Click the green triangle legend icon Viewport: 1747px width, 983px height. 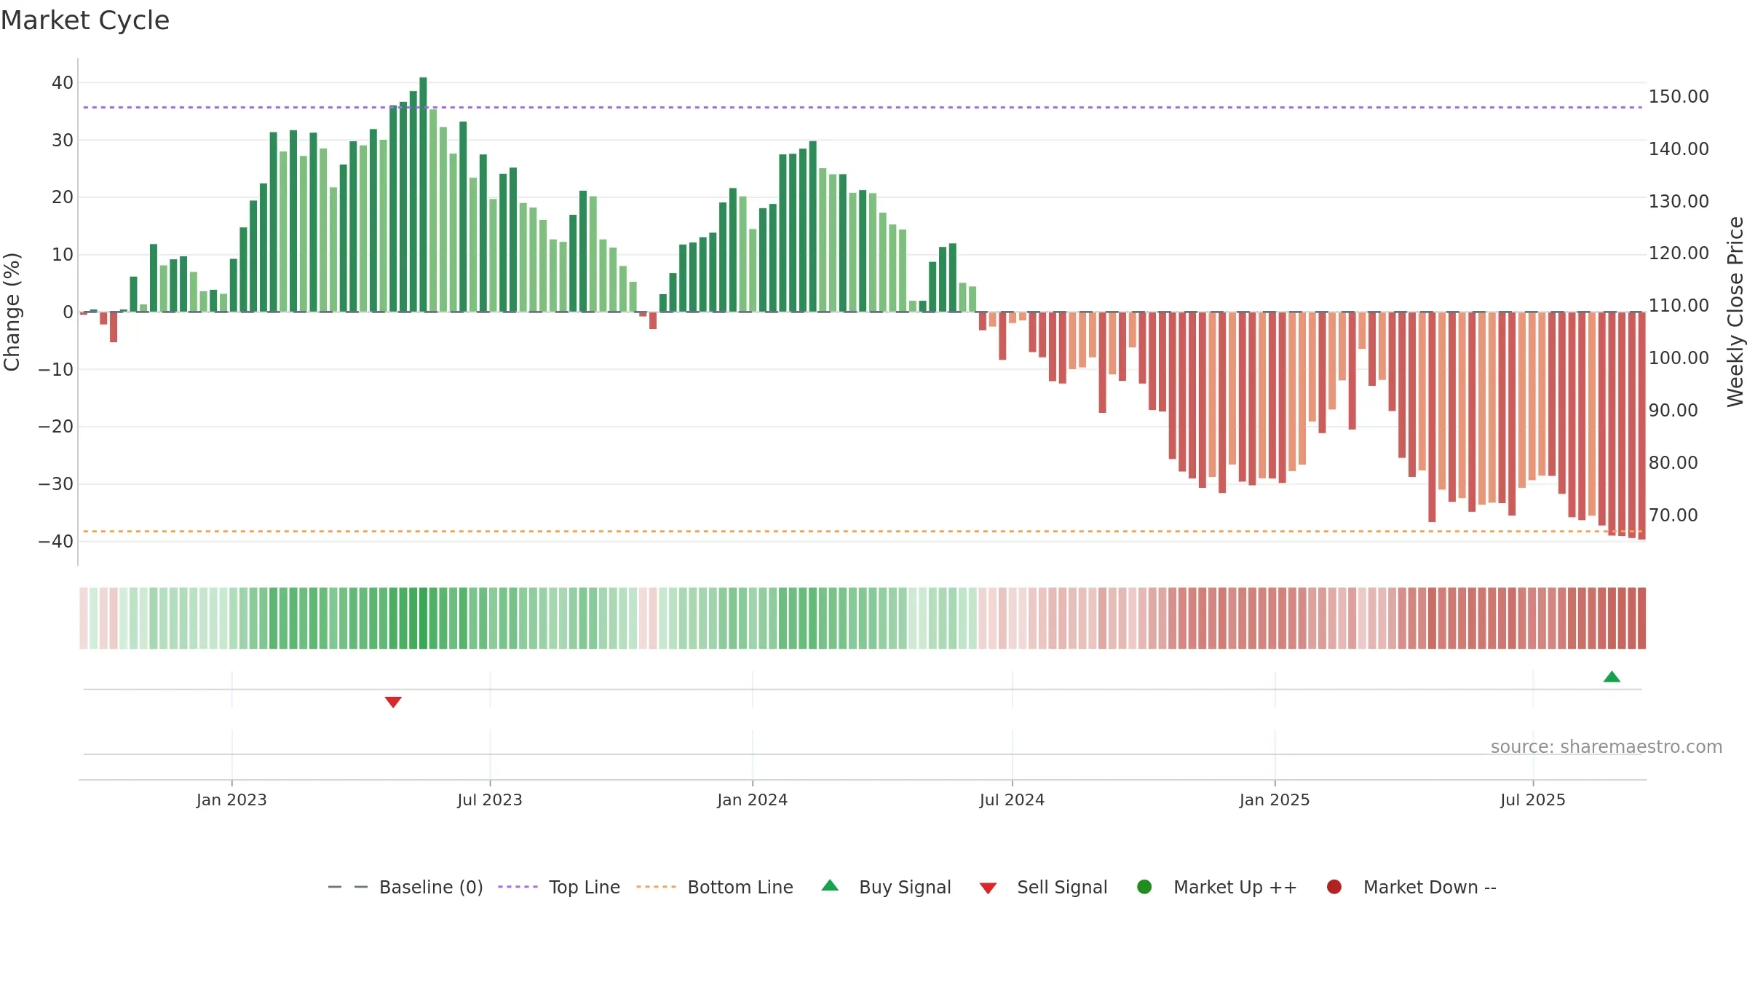tap(830, 885)
